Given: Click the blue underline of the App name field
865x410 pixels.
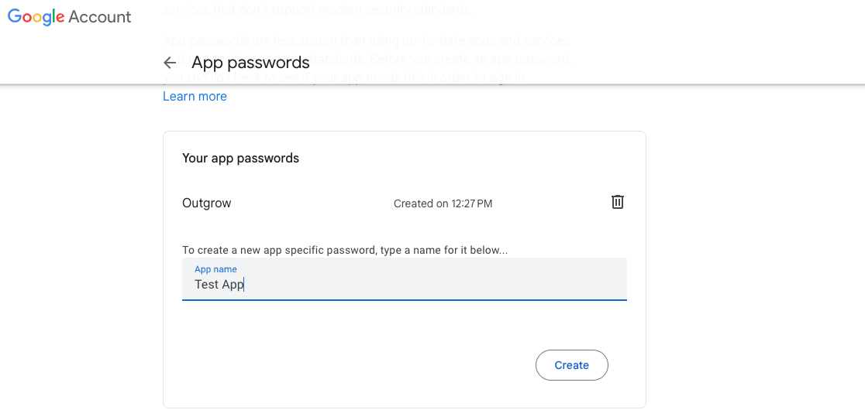Looking at the screenshot, I should tap(404, 299).
